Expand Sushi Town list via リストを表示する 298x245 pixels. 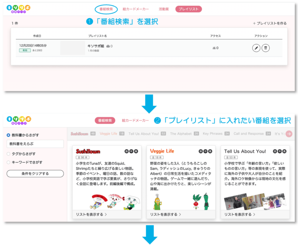[92, 214]
